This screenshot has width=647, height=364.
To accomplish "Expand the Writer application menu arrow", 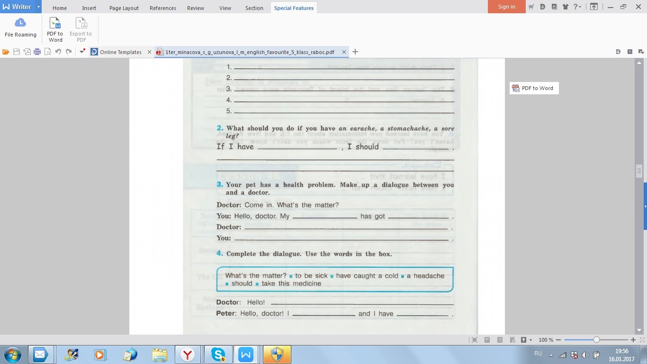I will [x=38, y=7].
